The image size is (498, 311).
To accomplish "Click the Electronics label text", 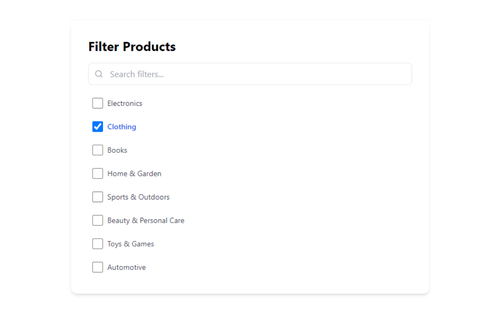I will [x=125, y=103].
